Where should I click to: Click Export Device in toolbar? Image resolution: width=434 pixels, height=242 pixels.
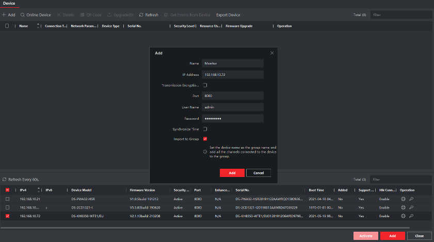[x=228, y=15]
